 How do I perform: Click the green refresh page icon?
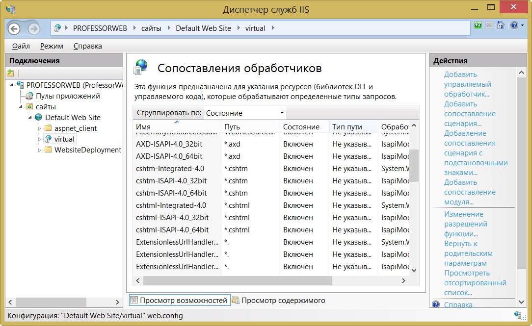(x=478, y=25)
